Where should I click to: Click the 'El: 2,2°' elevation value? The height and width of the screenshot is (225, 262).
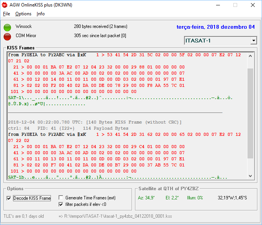(x=172, y=198)
